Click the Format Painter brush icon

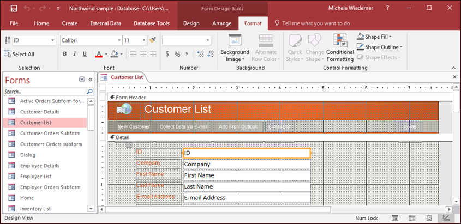click(152, 40)
